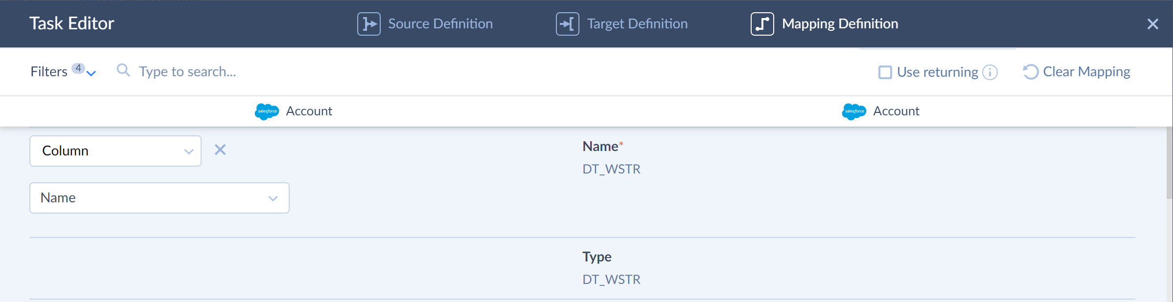The image size is (1173, 302).
Task: Click the search magnifier icon
Action: pyautogui.click(x=123, y=71)
